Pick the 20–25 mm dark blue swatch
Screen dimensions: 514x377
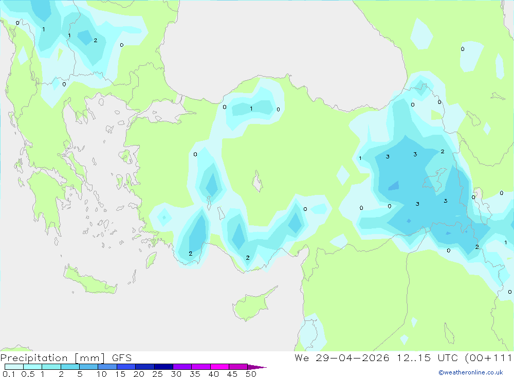coord(145,367)
